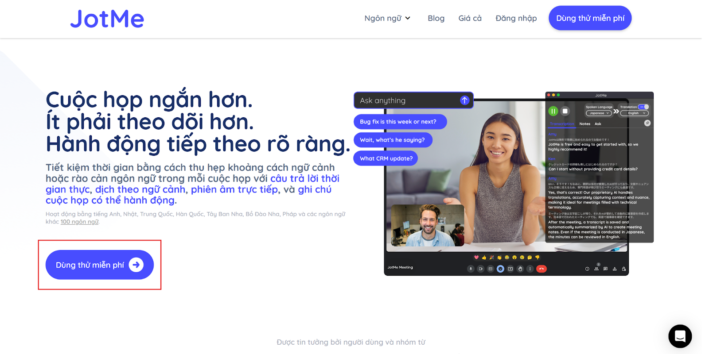Click the JotMe logo
This screenshot has height=354, width=709.
point(107,19)
